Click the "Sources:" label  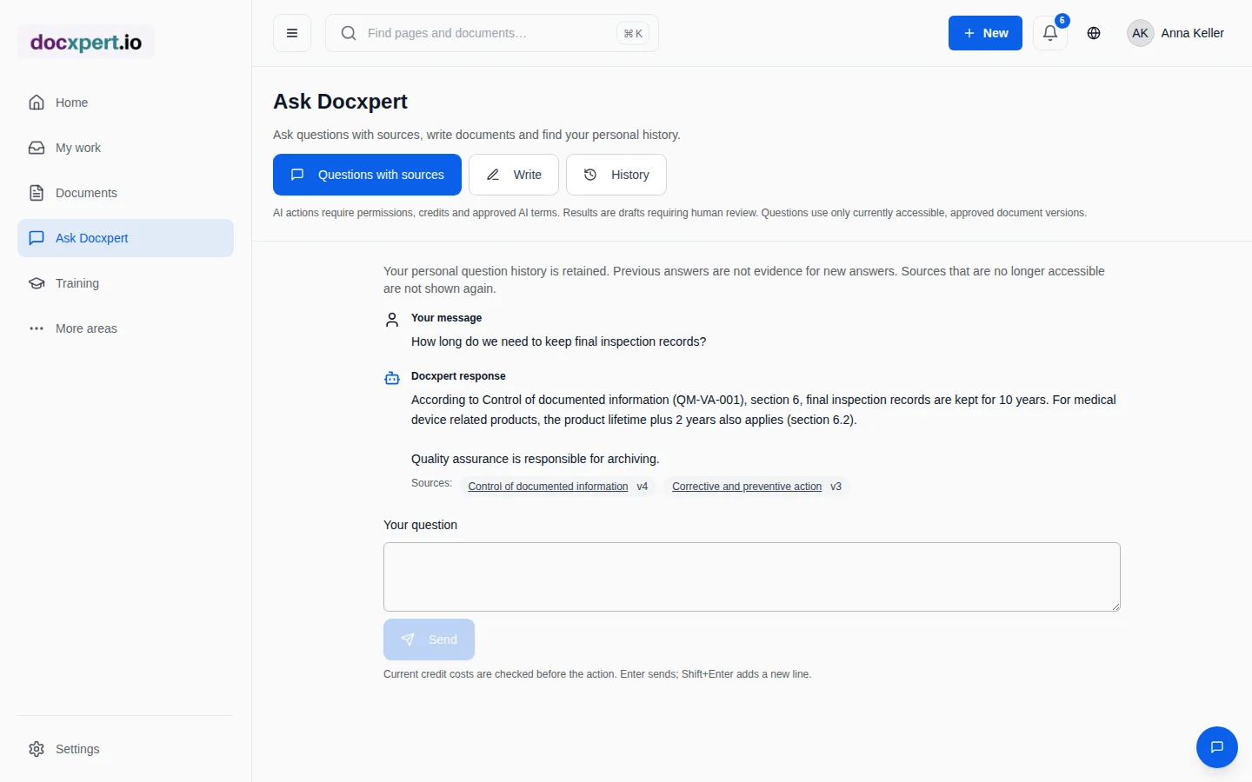431,483
